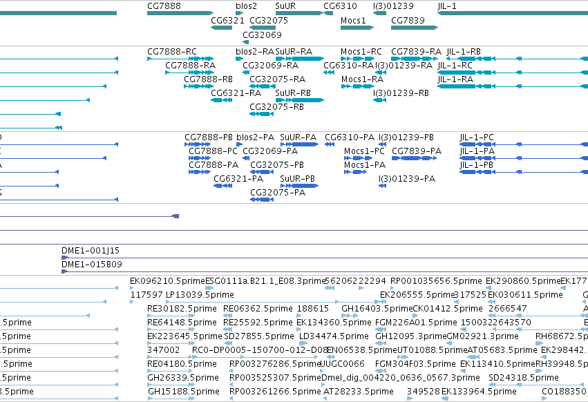Click EST RE30182.5prime
Image resolution: width=588 pixels, height=402 pixels.
(171, 316)
